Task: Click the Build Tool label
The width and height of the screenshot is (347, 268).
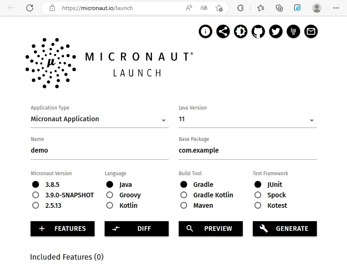Action: pyautogui.click(x=190, y=174)
